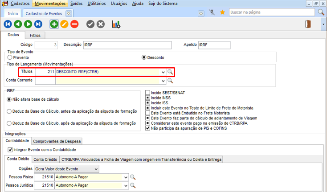
Task: Go to next record arrow icon
Action: click(29, 24)
